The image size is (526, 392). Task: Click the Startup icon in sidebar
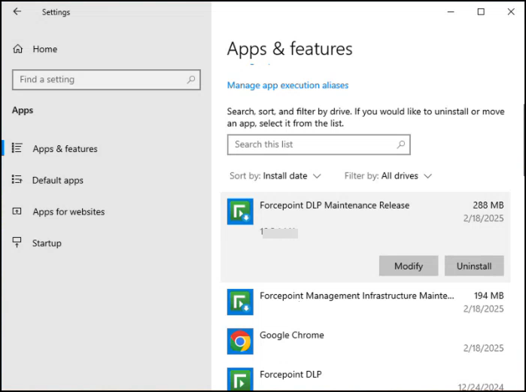tap(18, 243)
